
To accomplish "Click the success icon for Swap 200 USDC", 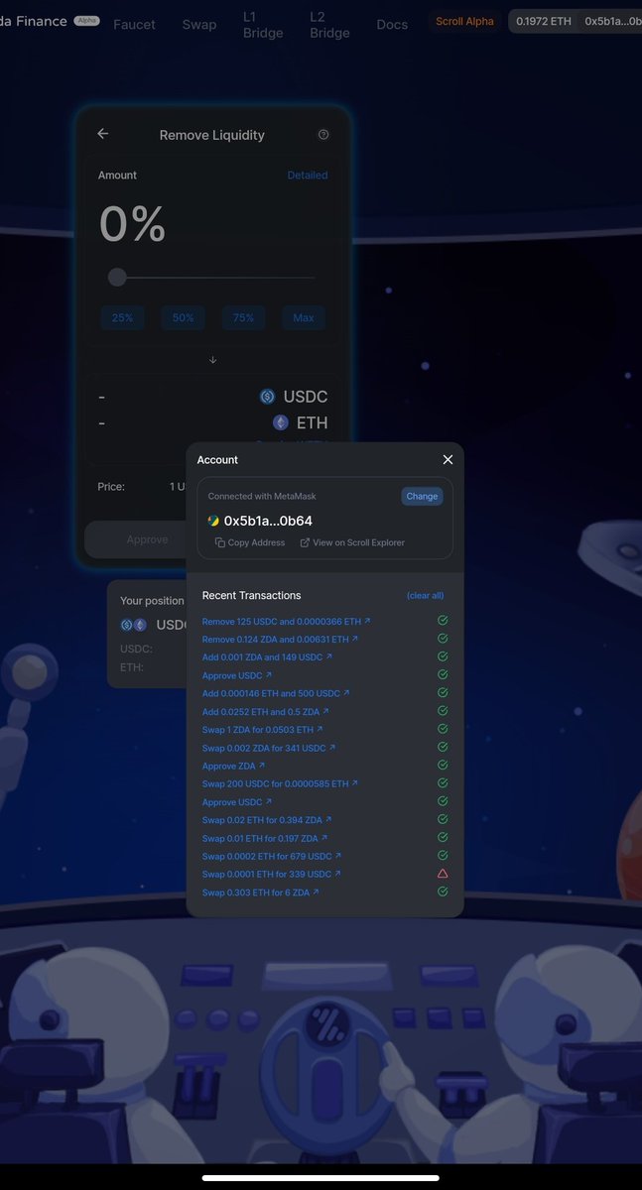I will (x=443, y=783).
